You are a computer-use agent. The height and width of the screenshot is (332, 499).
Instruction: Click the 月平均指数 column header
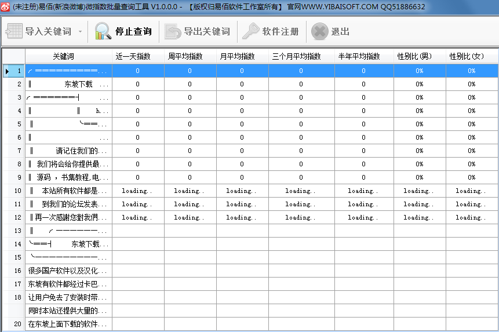tap(242, 56)
